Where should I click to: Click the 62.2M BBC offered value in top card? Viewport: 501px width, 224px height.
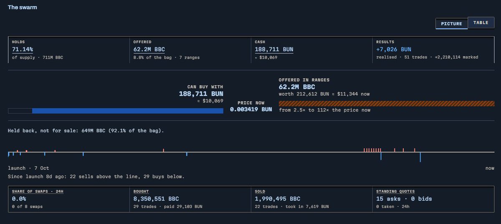click(x=150, y=50)
